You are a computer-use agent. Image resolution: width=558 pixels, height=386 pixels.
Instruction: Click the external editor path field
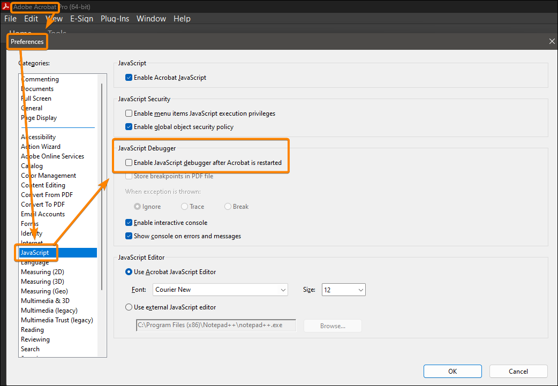[x=216, y=325]
